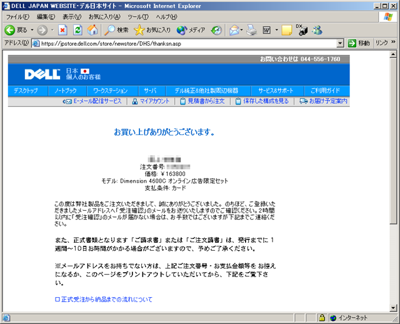Click the Mail envelope icon

234,31
